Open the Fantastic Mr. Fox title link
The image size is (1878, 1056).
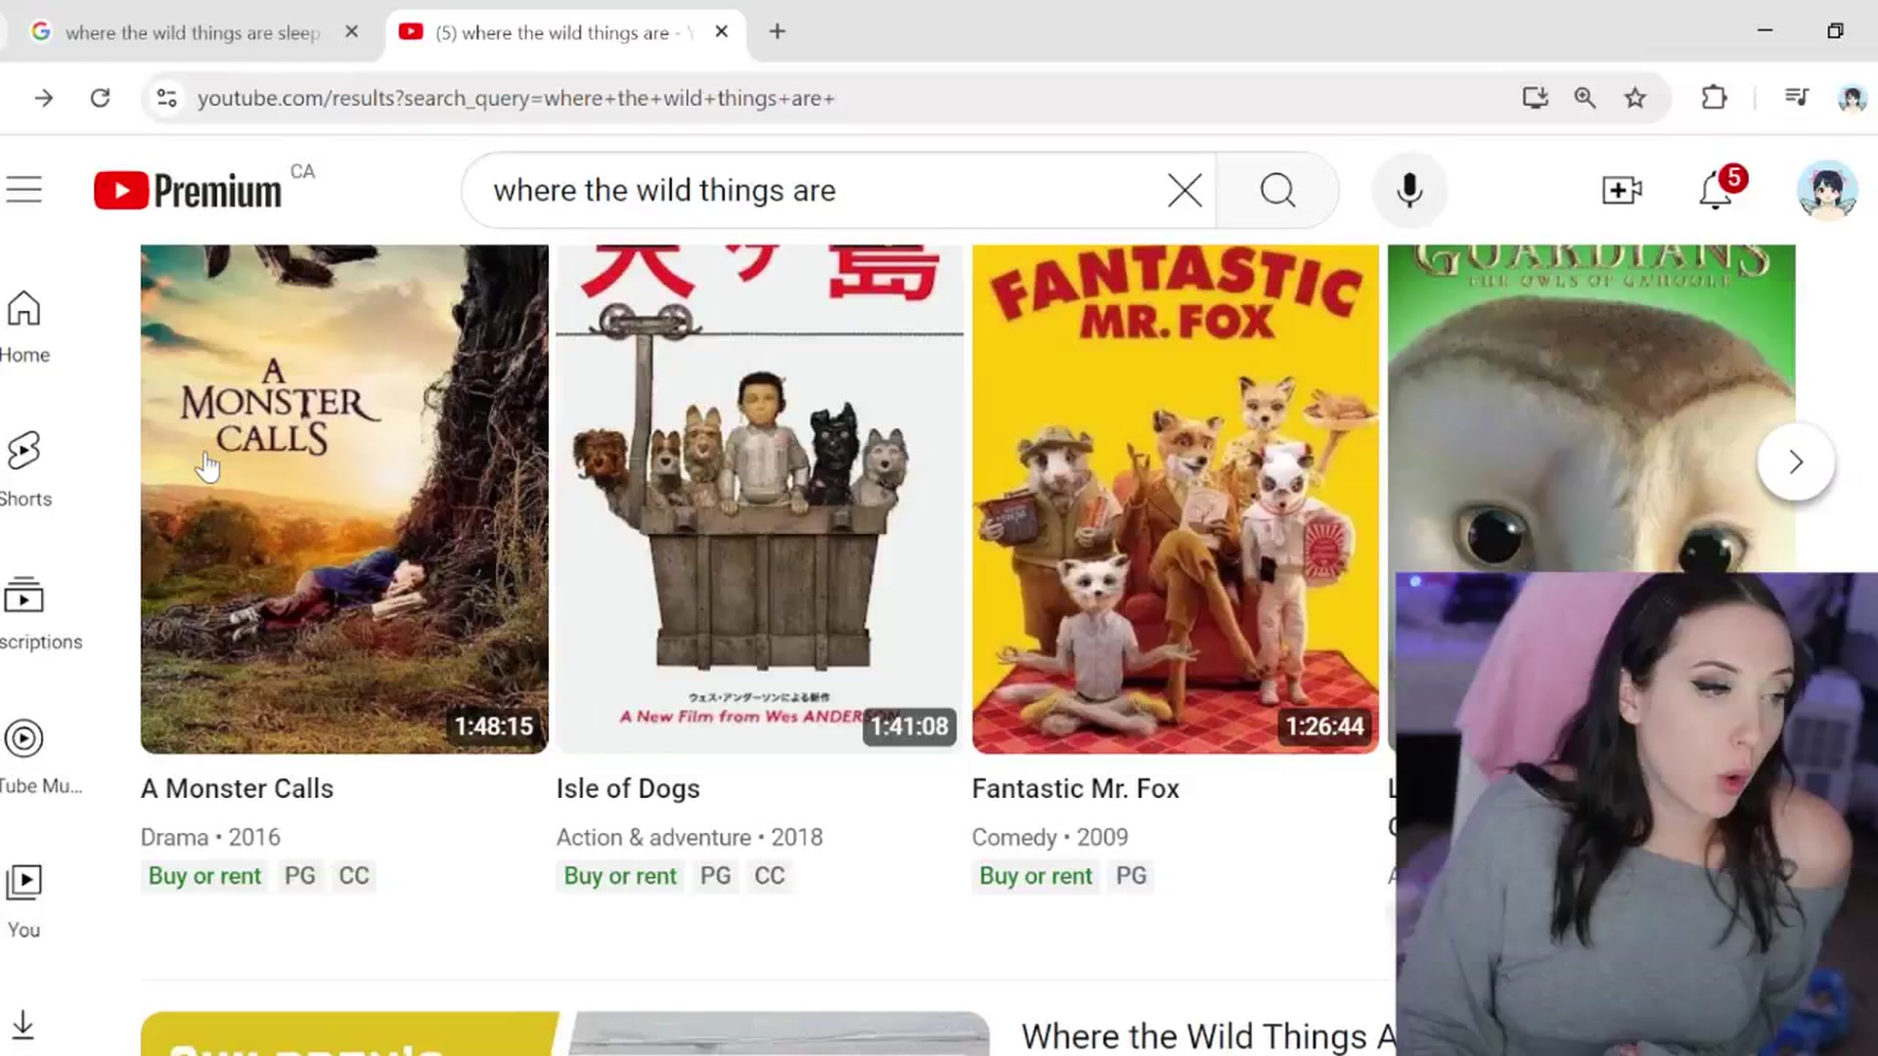click(x=1076, y=788)
